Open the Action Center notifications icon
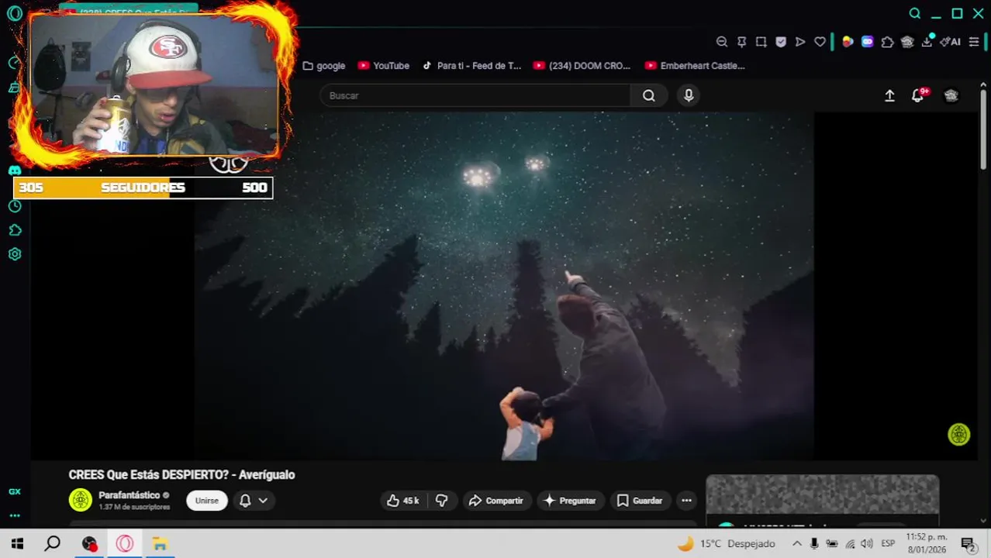This screenshot has width=991, height=558. 967,543
